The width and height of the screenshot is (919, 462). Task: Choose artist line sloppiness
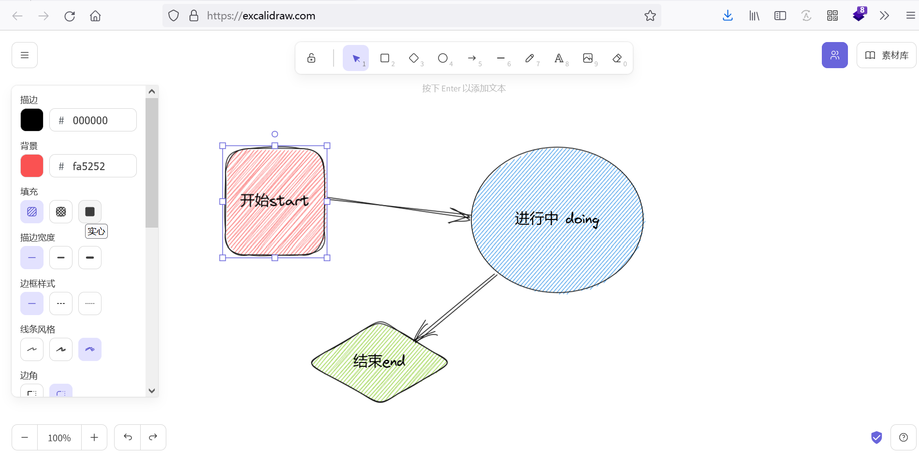point(61,349)
